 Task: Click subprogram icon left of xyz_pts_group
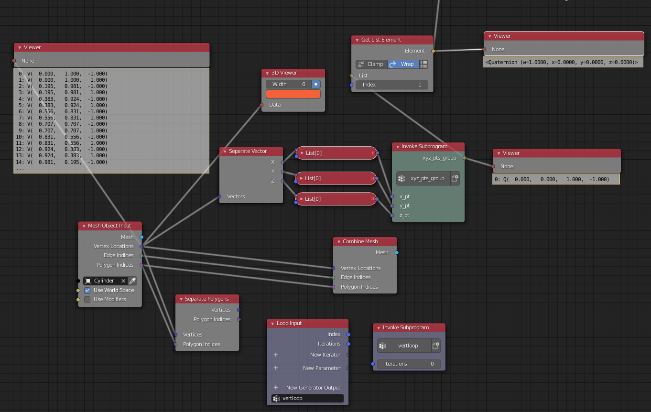[x=401, y=178]
